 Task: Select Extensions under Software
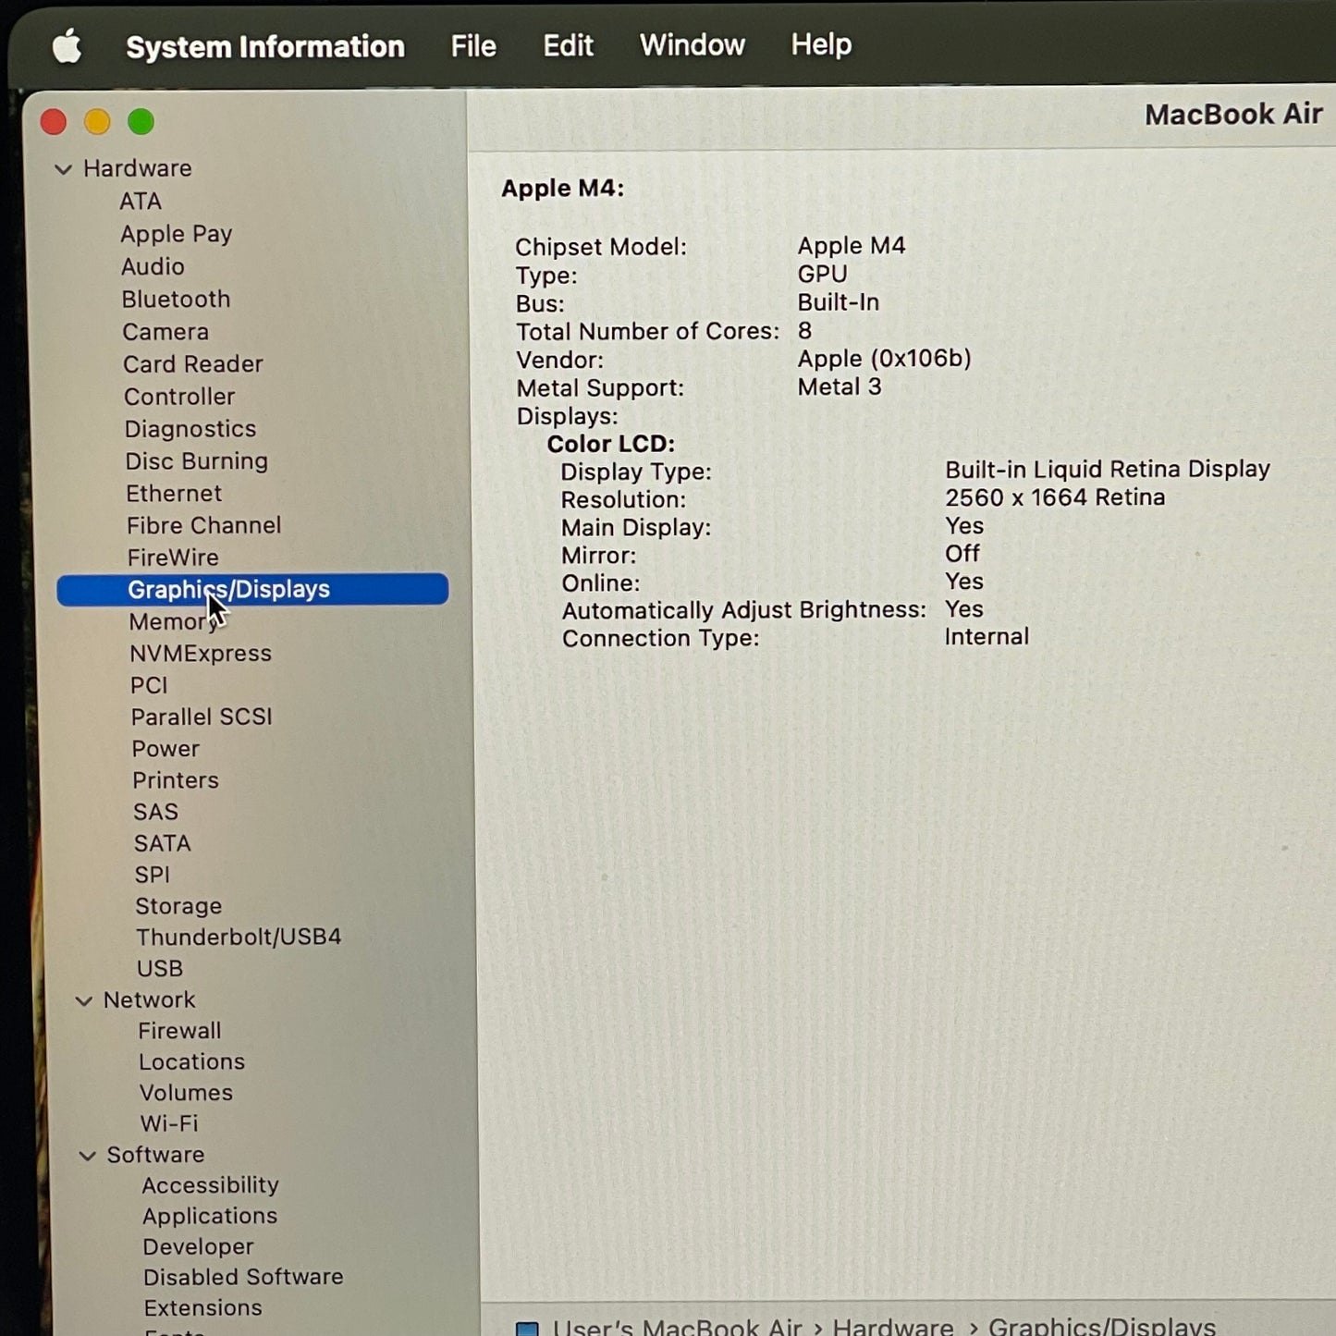click(203, 1308)
